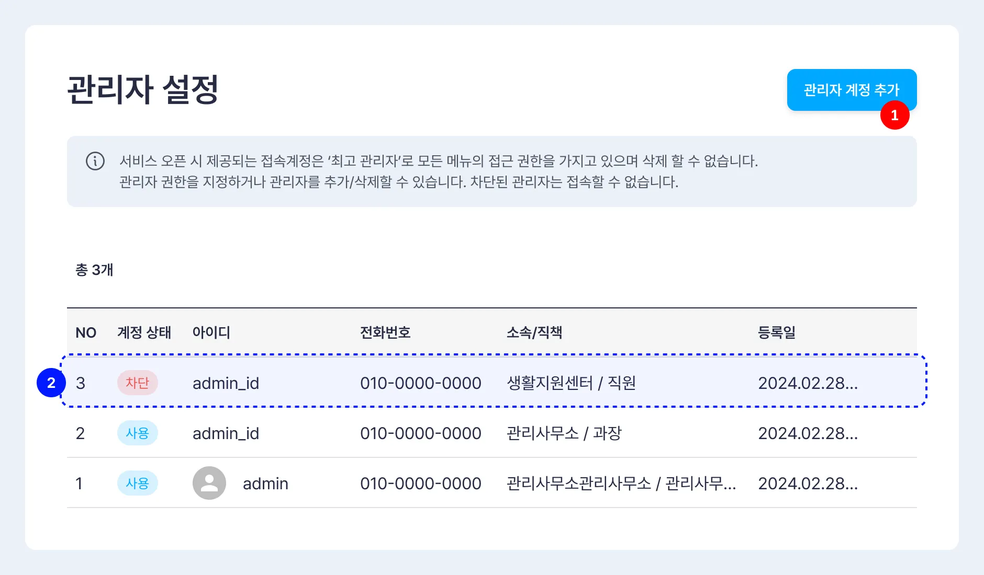Click the 사용 badge in row 1
This screenshot has height=575, width=984.
click(137, 483)
